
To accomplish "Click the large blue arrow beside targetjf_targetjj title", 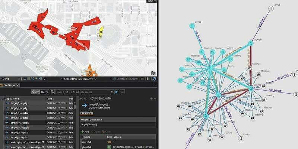I will point(85,106).
